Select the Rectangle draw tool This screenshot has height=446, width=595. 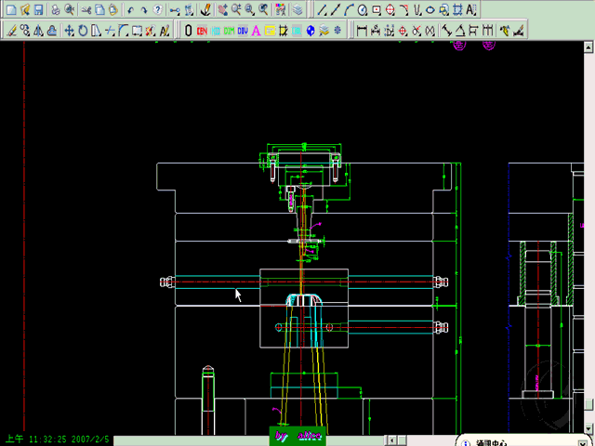tap(377, 10)
